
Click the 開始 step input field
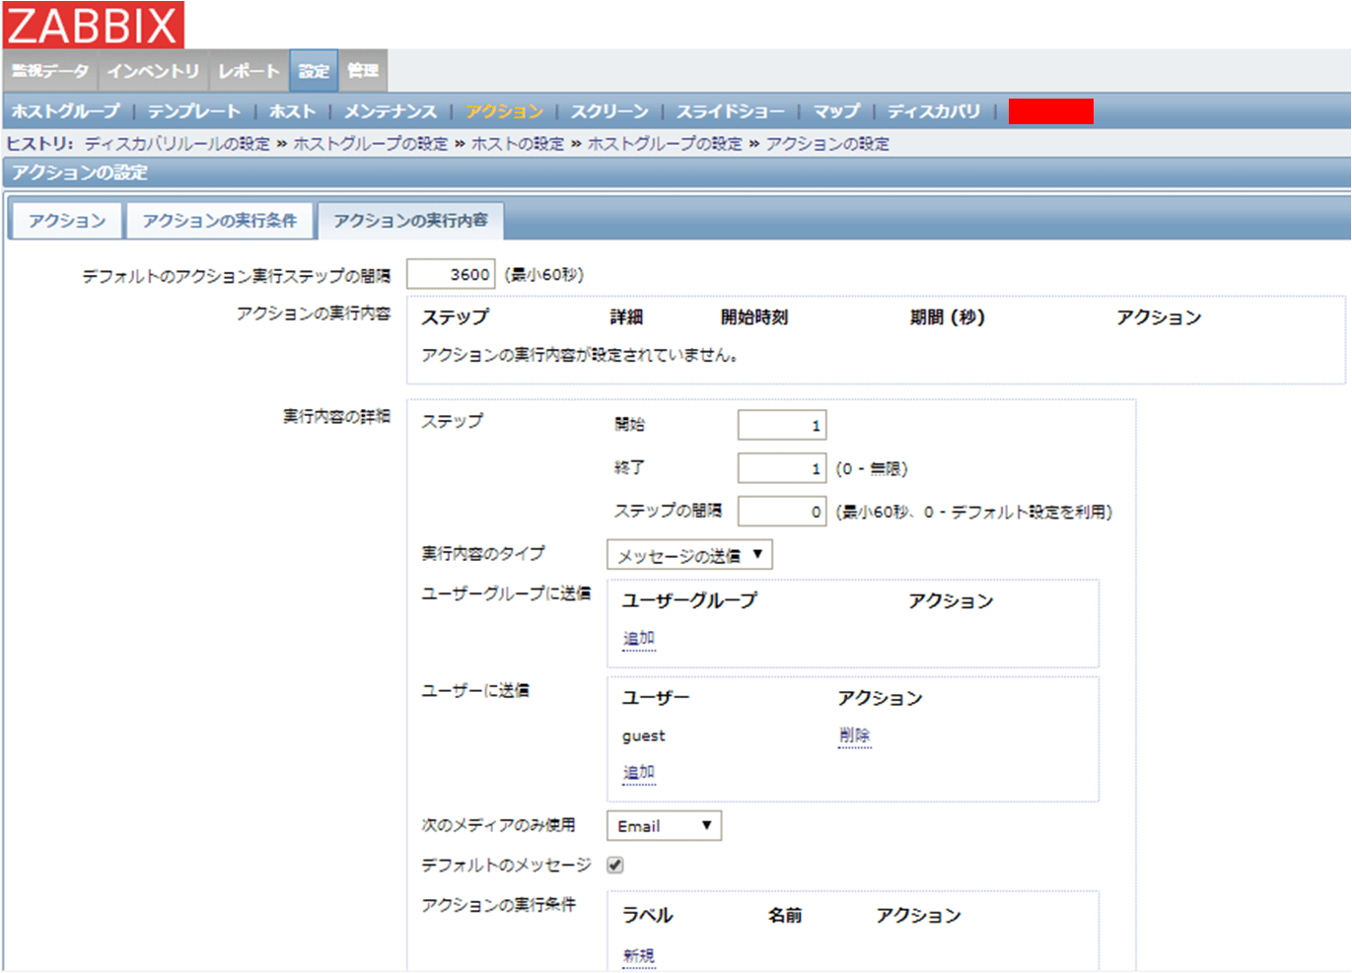tap(782, 425)
